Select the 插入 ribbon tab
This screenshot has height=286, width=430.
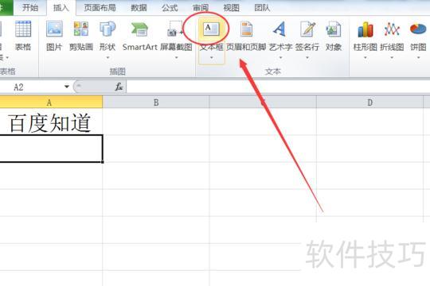[x=61, y=8]
